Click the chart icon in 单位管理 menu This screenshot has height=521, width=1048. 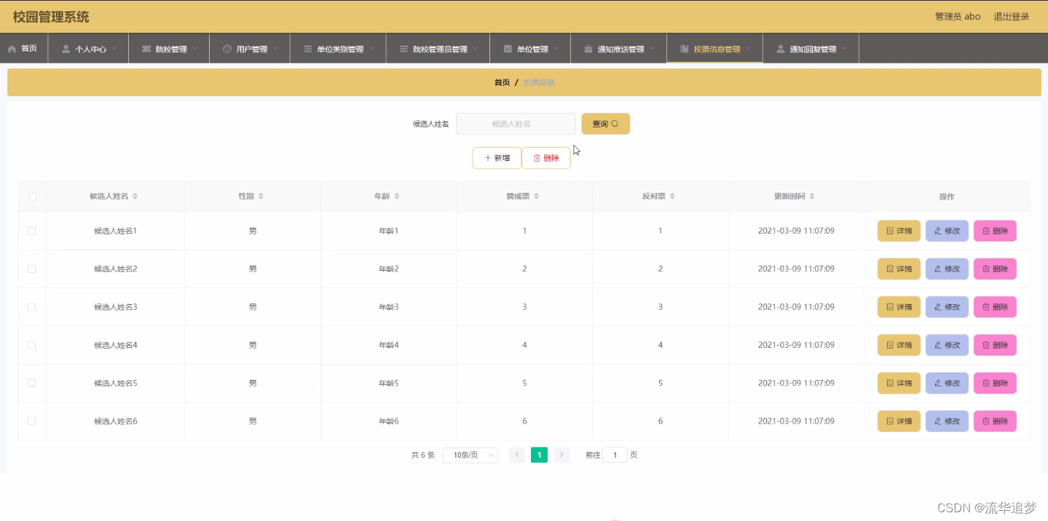(508, 49)
